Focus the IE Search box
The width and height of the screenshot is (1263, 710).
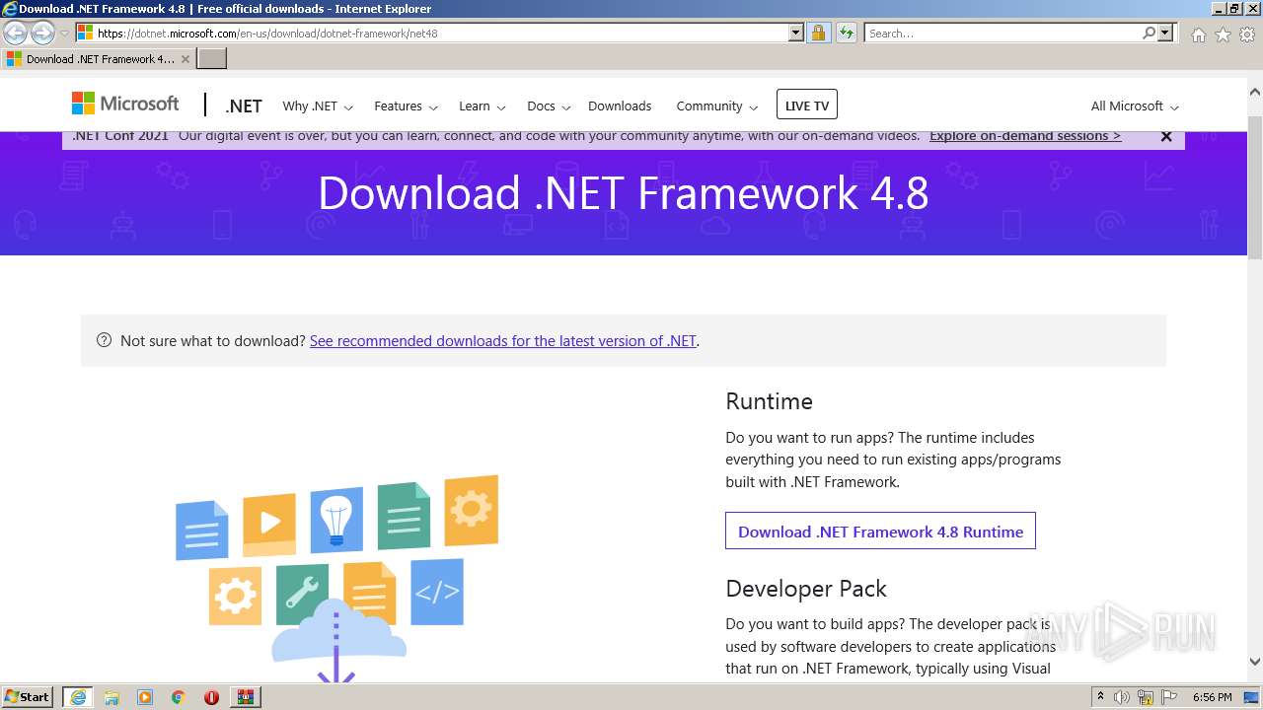(1002, 33)
